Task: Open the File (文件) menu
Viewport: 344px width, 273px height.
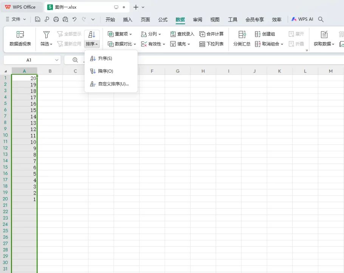Action: (15, 19)
